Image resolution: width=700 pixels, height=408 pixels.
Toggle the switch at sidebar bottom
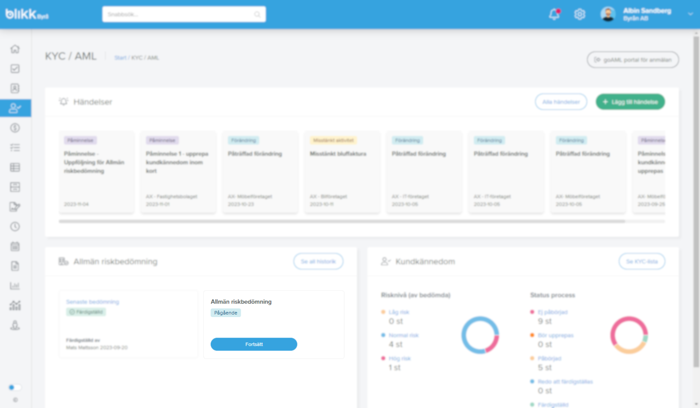[x=15, y=387]
